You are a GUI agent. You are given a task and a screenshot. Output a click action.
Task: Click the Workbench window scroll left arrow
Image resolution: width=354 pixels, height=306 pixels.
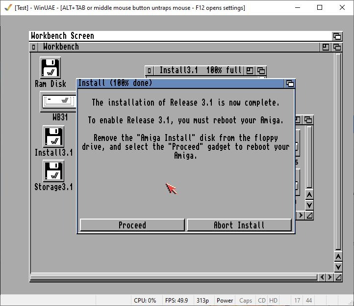322,278
